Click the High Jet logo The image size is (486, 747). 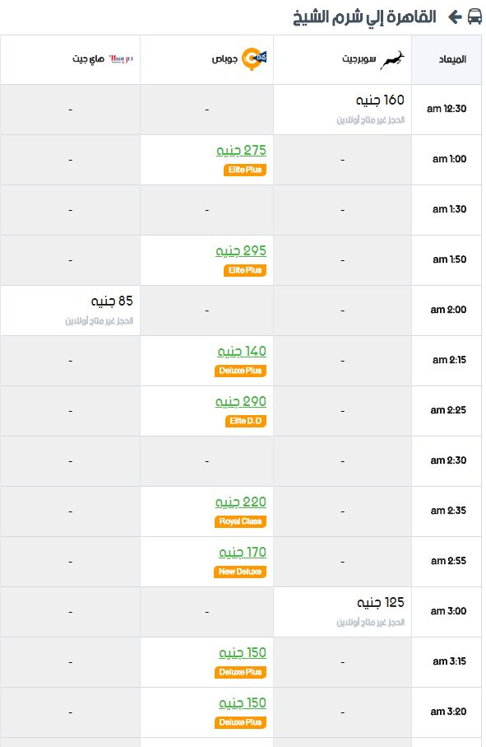tap(121, 59)
